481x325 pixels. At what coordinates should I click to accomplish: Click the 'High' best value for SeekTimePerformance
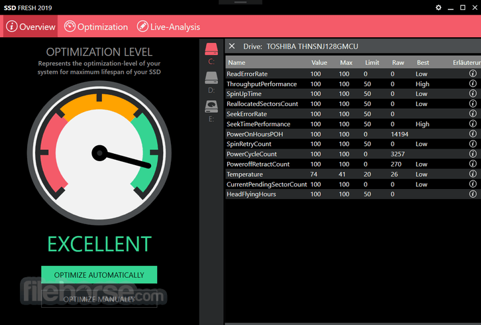[423, 124]
